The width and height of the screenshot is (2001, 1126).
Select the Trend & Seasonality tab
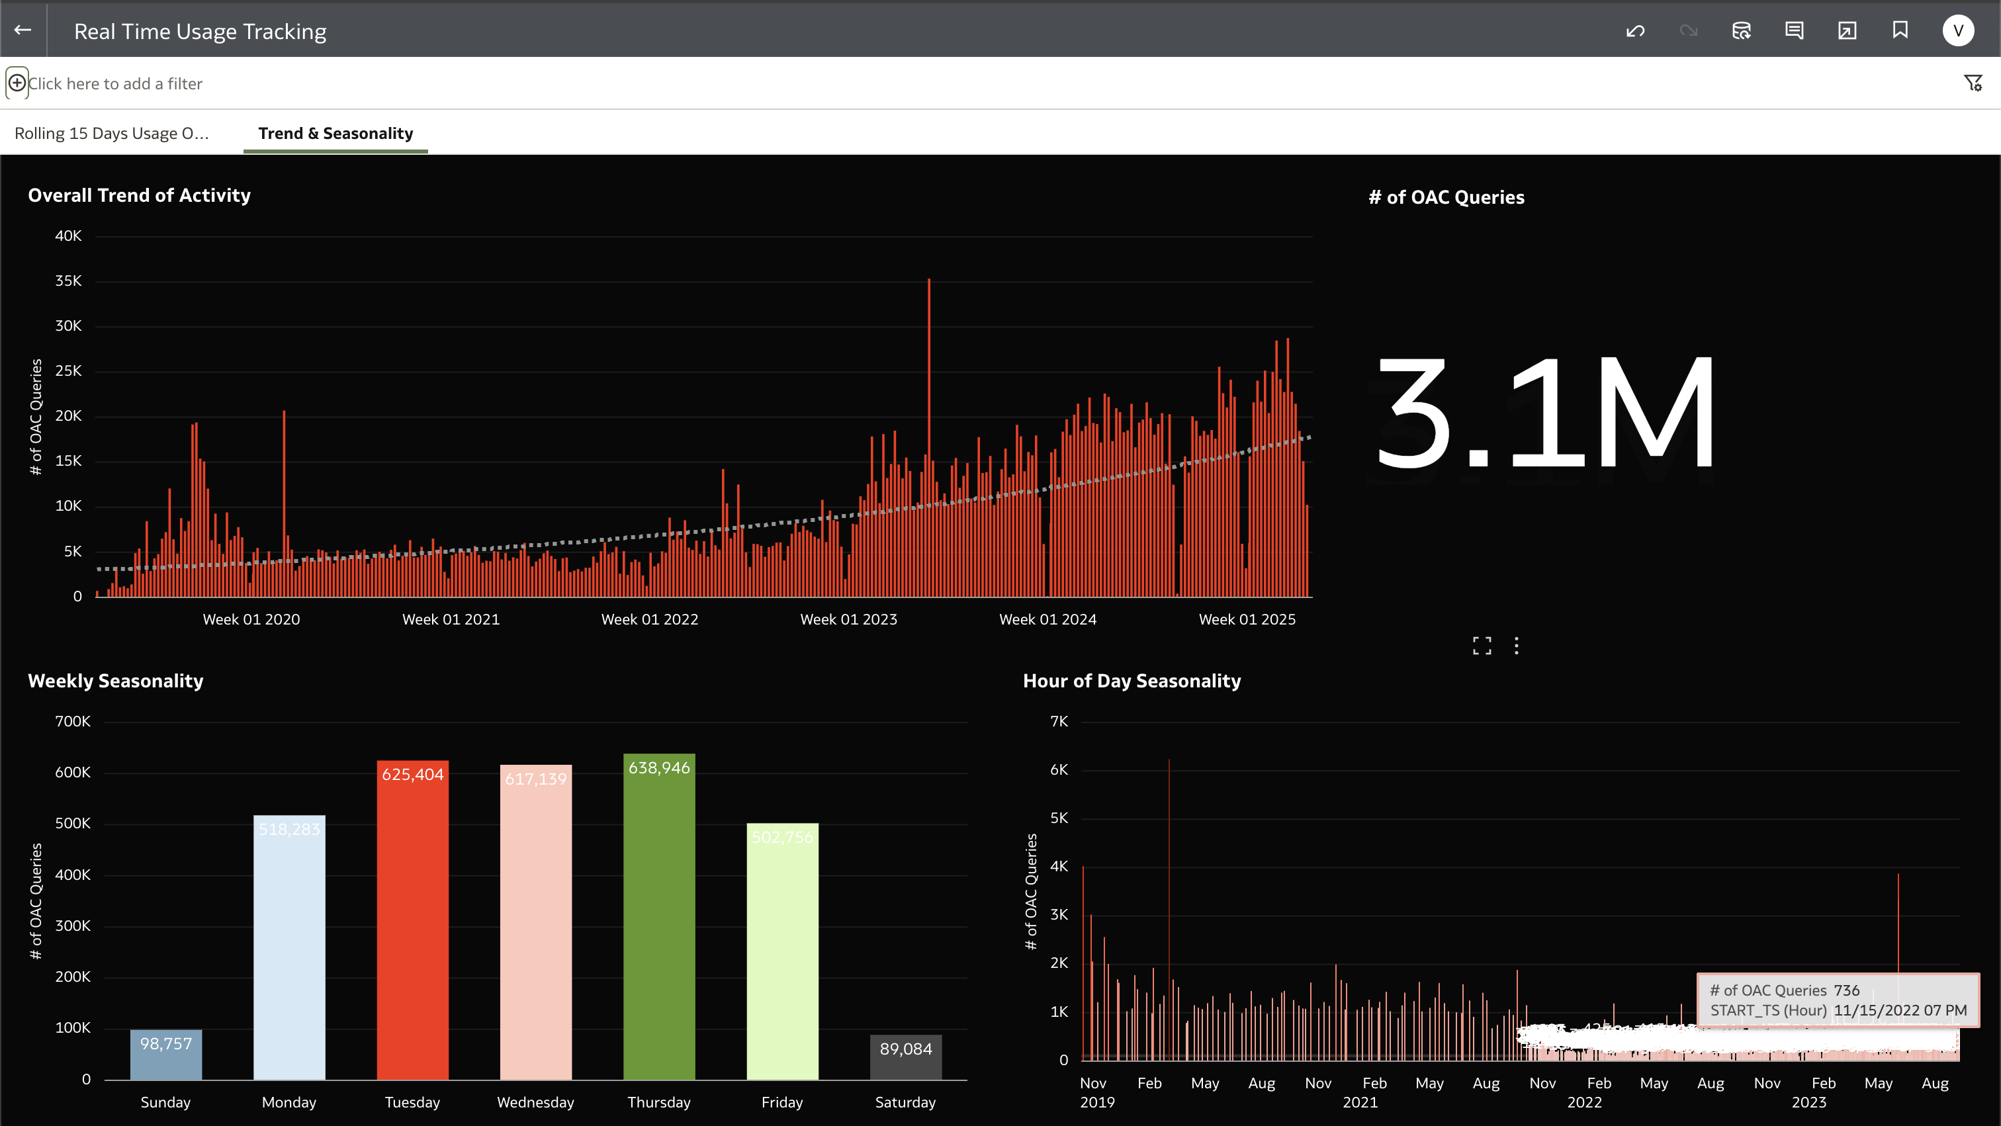click(x=335, y=134)
